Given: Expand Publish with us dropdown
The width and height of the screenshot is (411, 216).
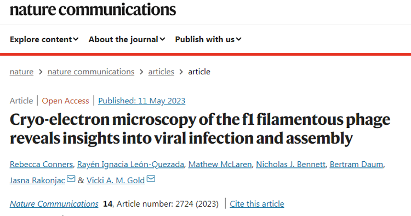Looking at the screenshot, I should pyautogui.click(x=208, y=39).
